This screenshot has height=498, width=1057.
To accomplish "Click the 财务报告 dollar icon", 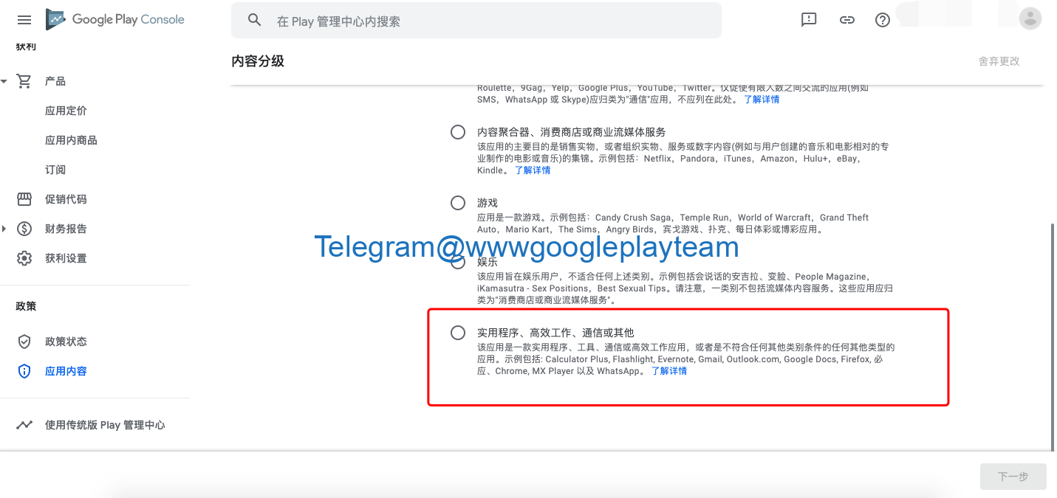I will pos(24,229).
